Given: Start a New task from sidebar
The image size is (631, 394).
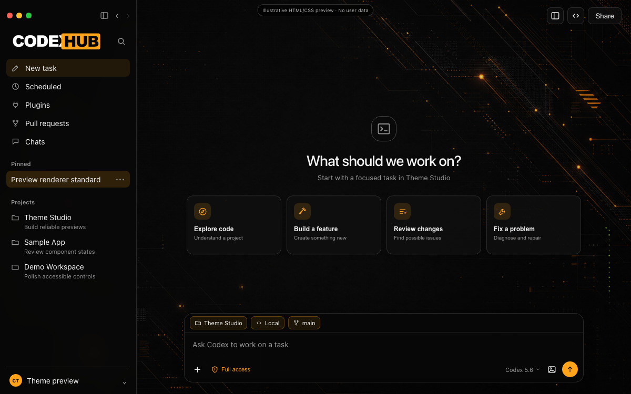Looking at the screenshot, I should [x=68, y=68].
